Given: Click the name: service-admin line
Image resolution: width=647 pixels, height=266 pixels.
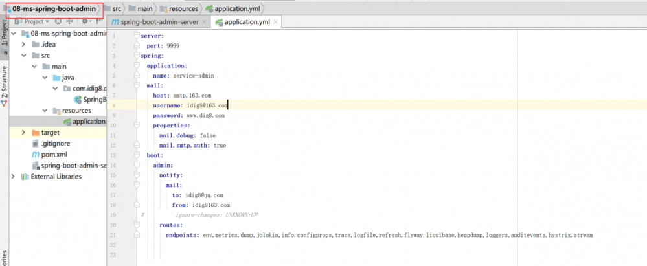Looking at the screenshot, I should [x=184, y=76].
